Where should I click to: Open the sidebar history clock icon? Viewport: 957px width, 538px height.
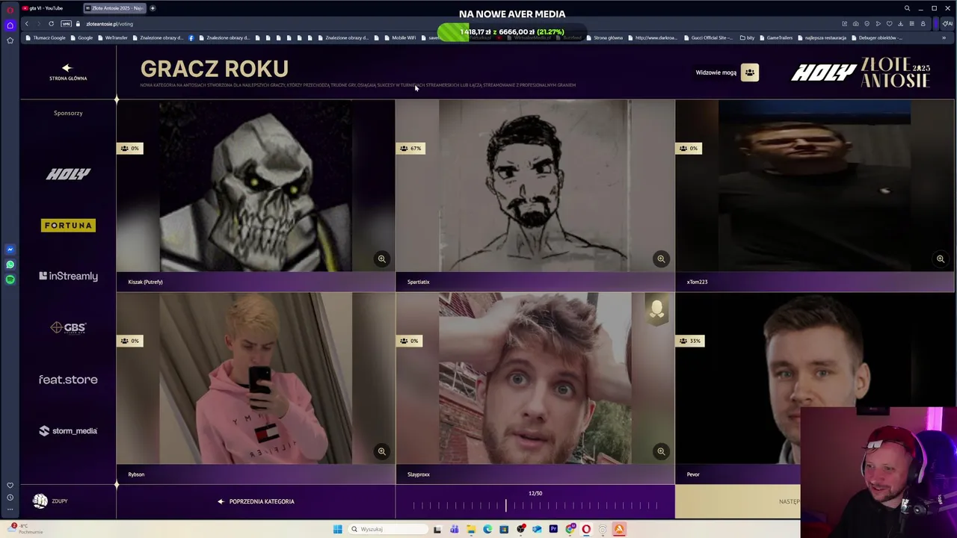10,498
